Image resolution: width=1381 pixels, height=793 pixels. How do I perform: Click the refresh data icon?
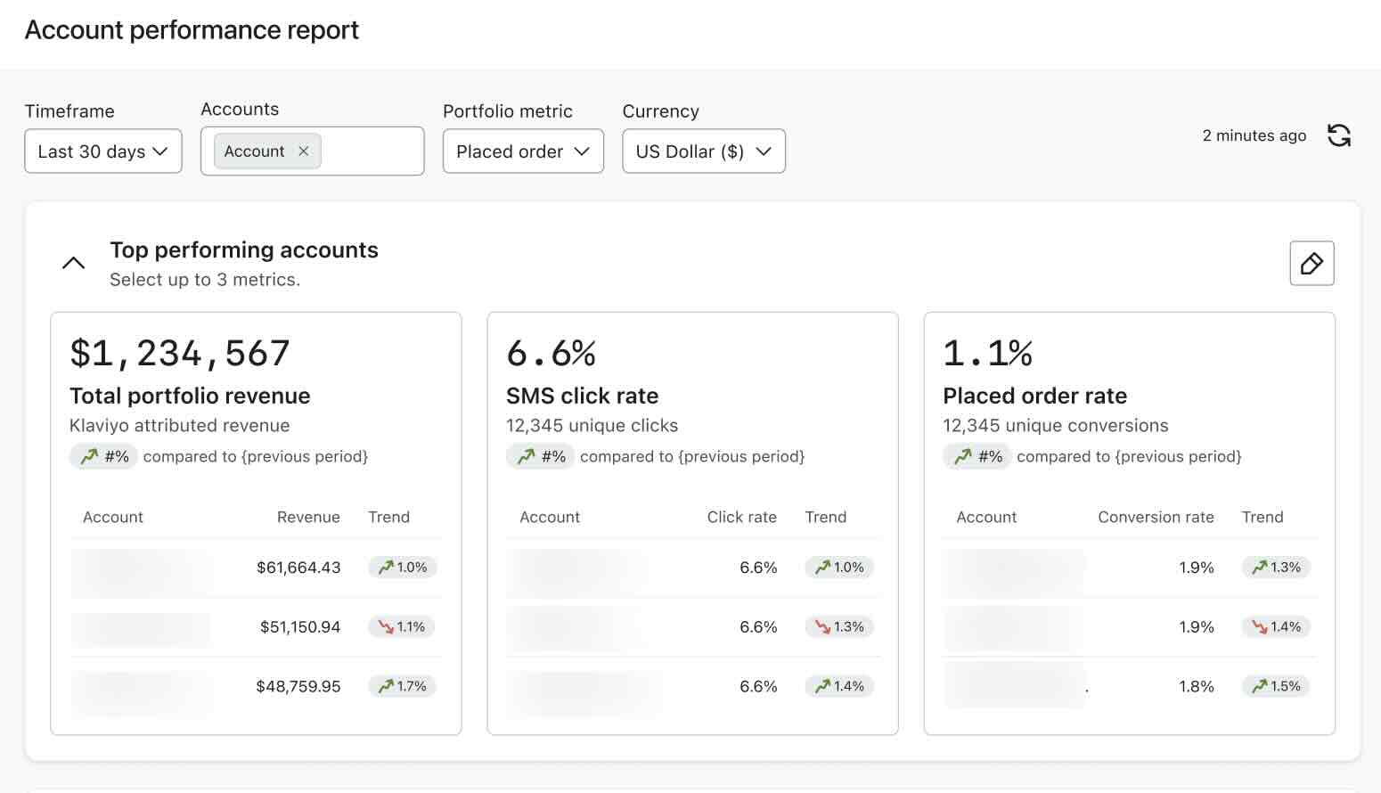pyautogui.click(x=1338, y=135)
